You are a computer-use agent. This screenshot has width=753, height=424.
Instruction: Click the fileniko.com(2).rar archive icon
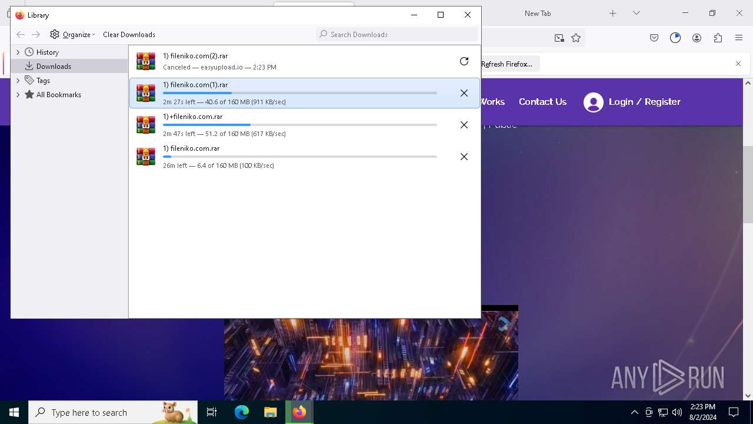tap(146, 61)
